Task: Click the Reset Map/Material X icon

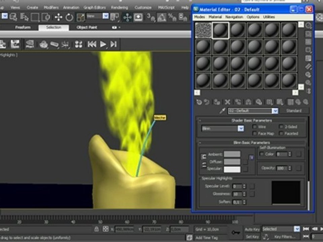Action: click(227, 102)
